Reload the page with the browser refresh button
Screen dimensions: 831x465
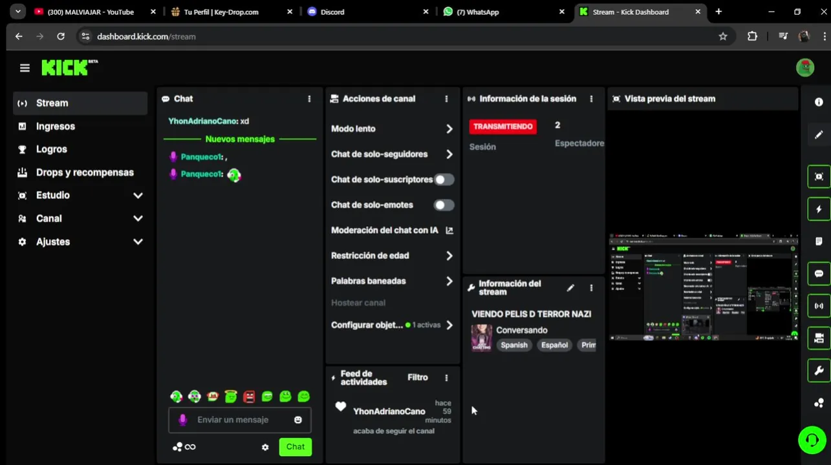click(x=61, y=37)
